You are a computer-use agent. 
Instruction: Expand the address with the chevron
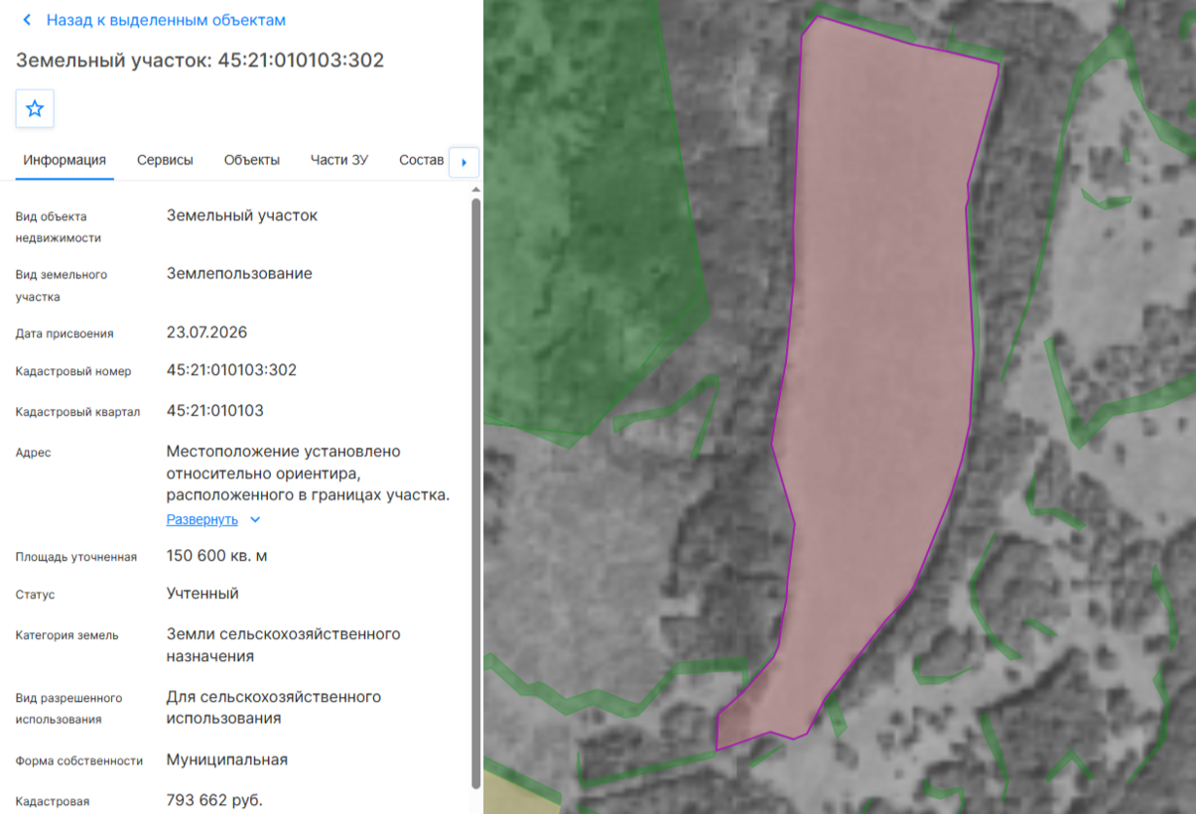point(255,520)
